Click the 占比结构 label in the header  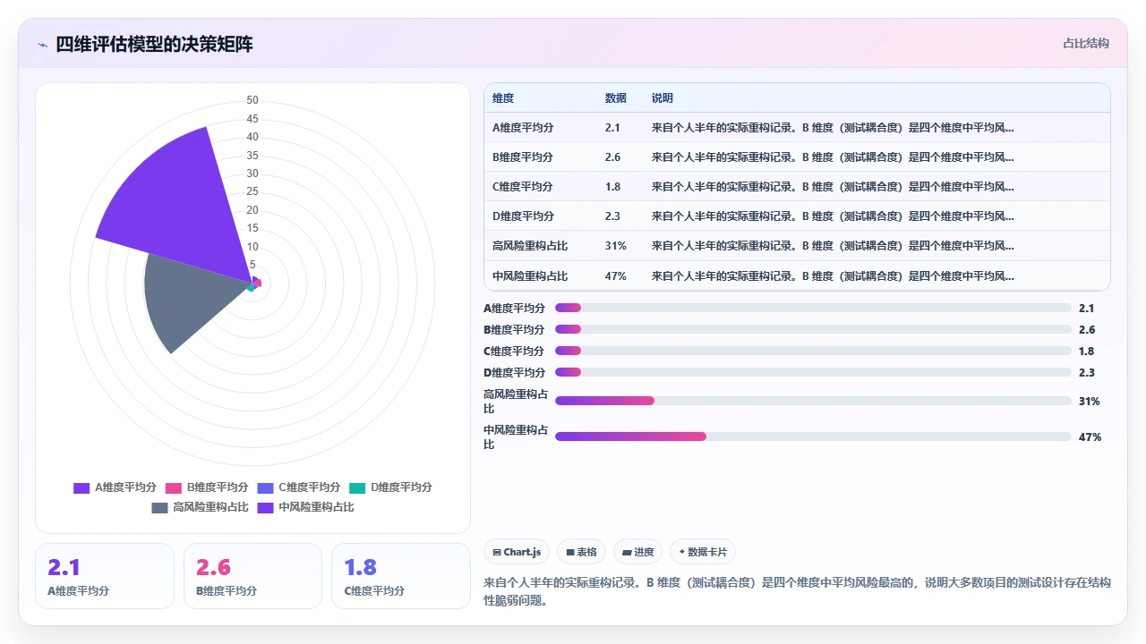click(1086, 43)
